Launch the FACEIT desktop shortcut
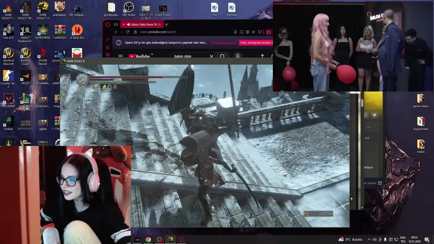The width and height of the screenshot is (434, 244). tap(25, 78)
